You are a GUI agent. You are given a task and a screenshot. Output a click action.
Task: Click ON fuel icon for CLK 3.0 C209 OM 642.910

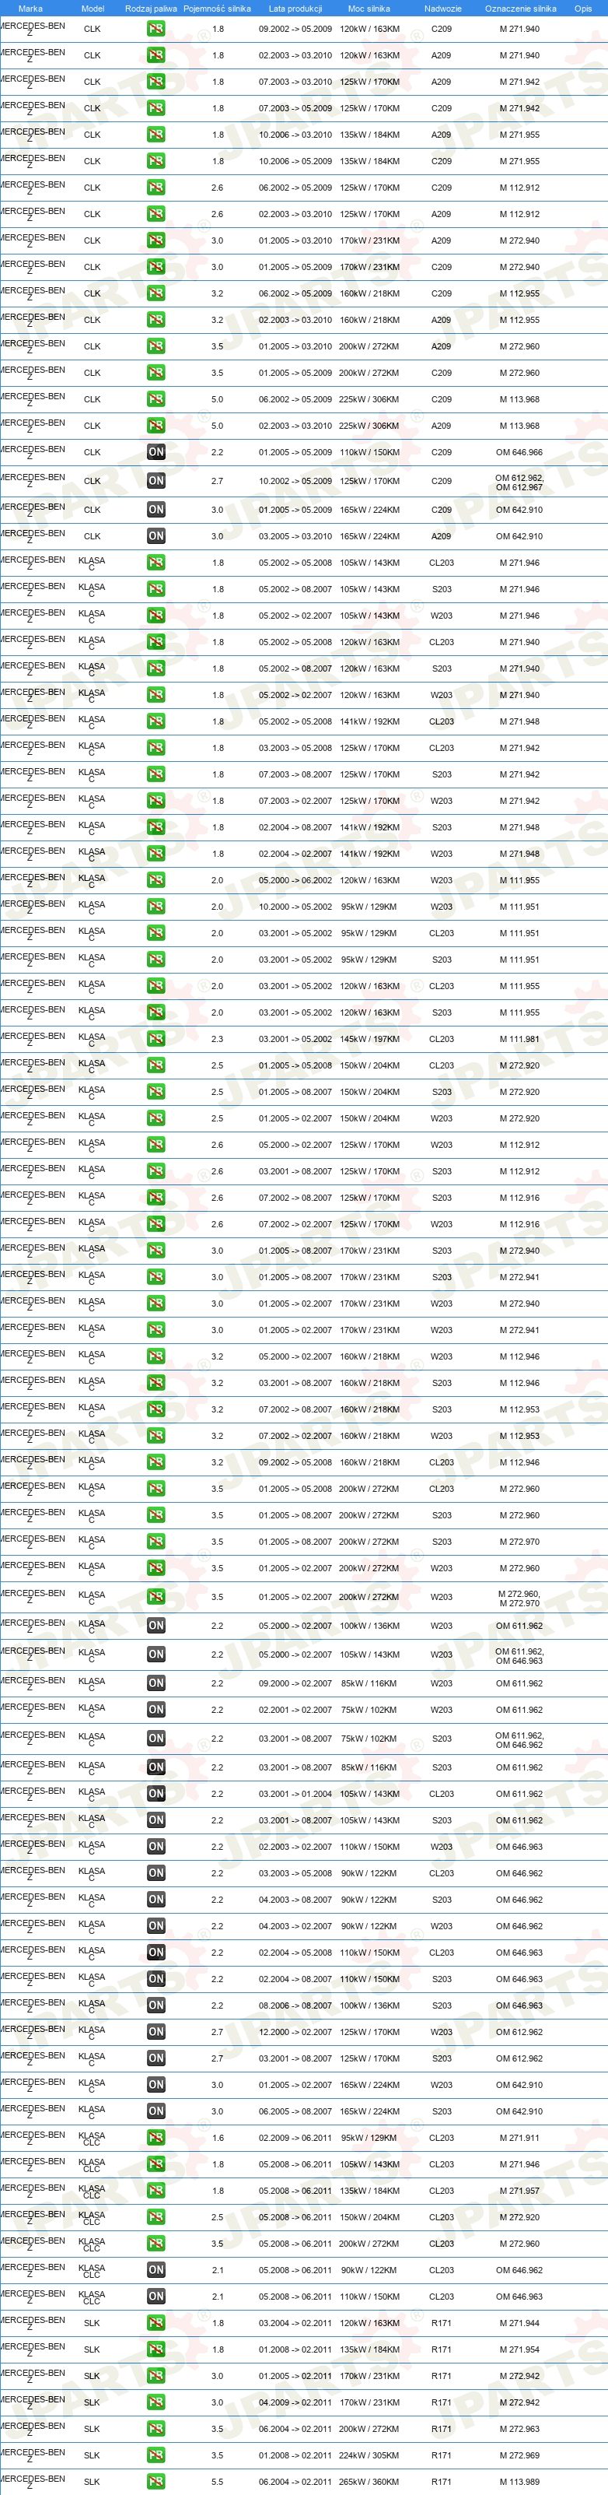pyautogui.click(x=155, y=508)
